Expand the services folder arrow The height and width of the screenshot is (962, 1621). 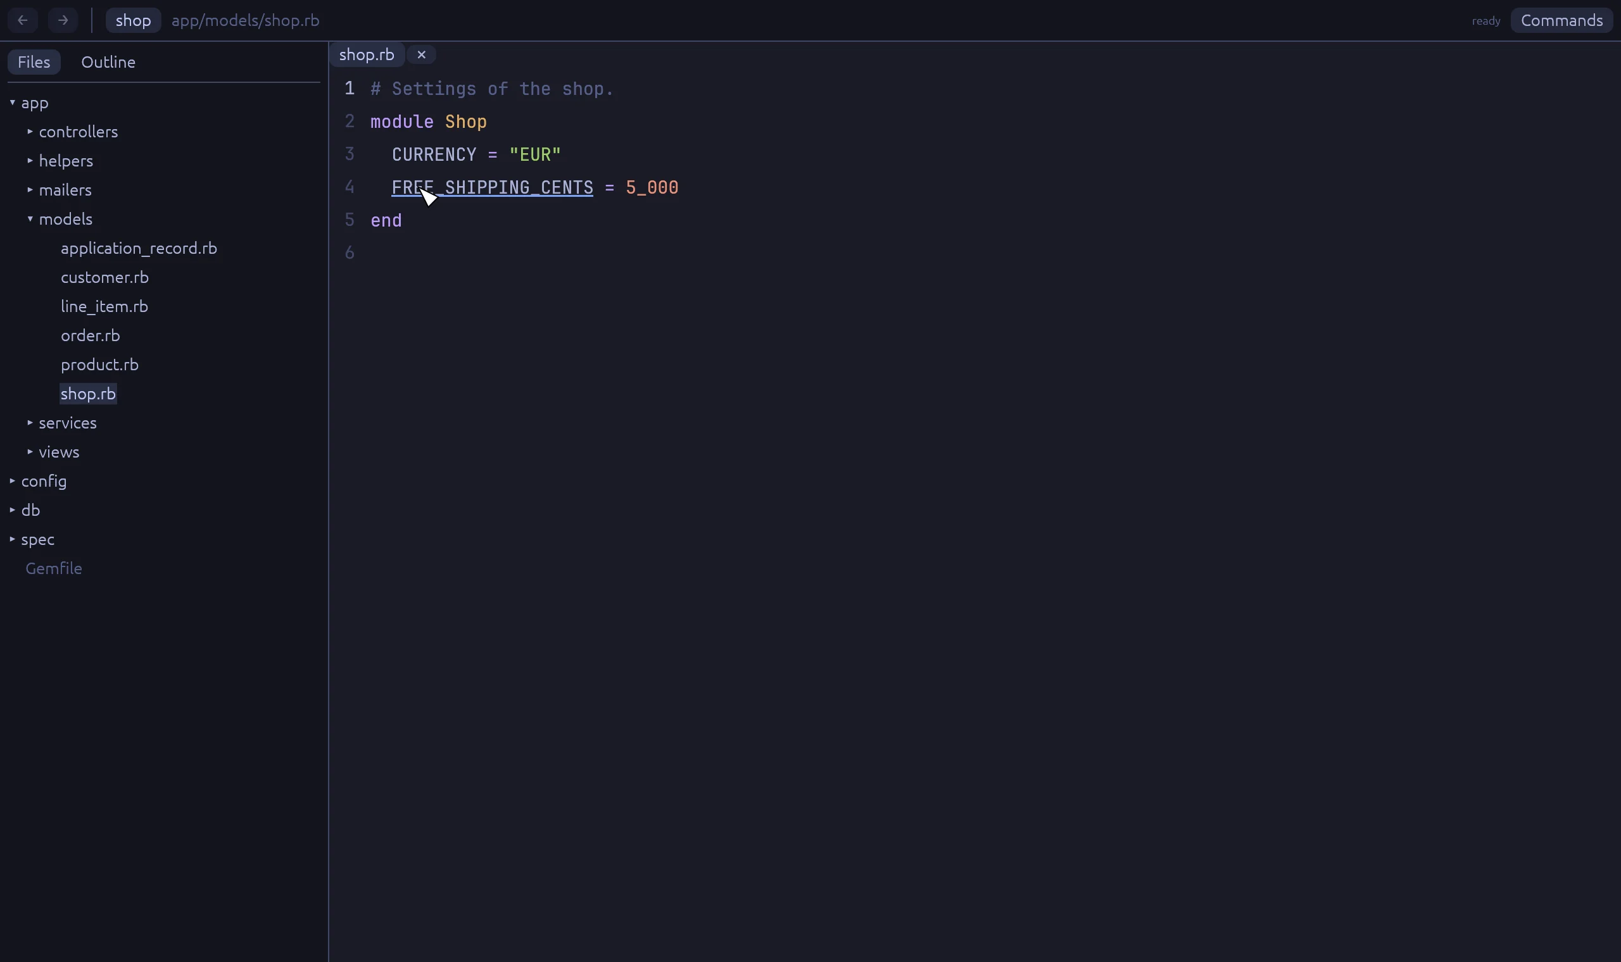pos(30,423)
